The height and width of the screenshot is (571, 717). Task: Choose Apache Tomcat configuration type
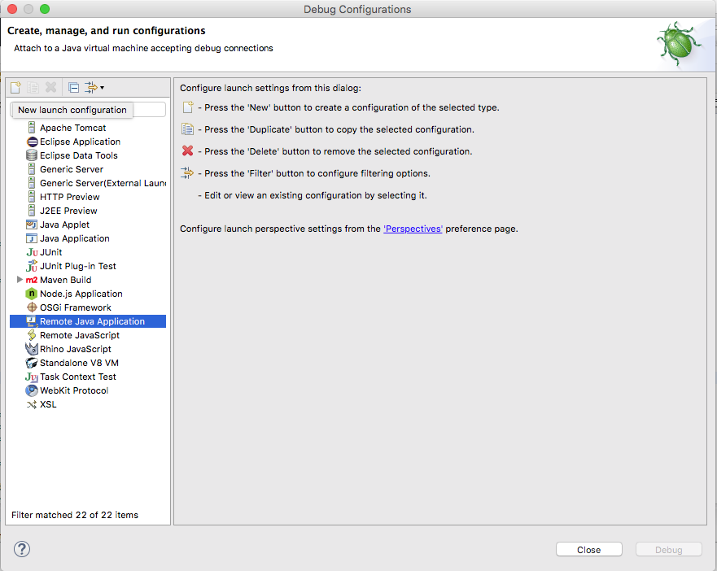pyautogui.click(x=72, y=128)
